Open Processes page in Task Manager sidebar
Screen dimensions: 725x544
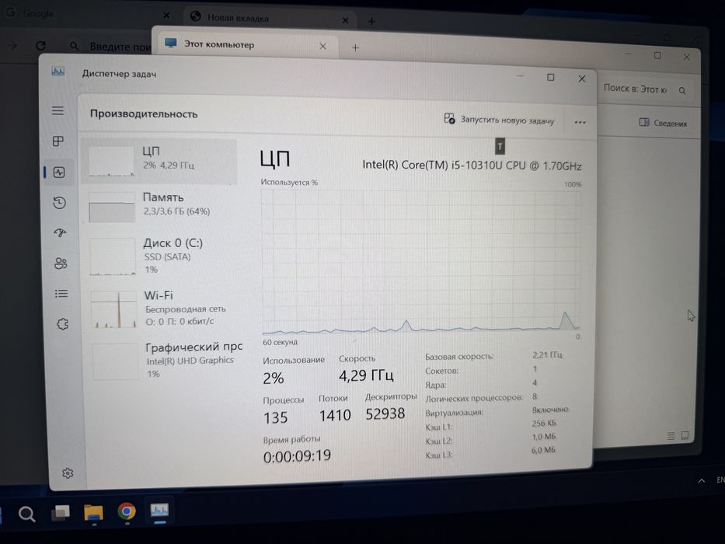click(x=58, y=141)
